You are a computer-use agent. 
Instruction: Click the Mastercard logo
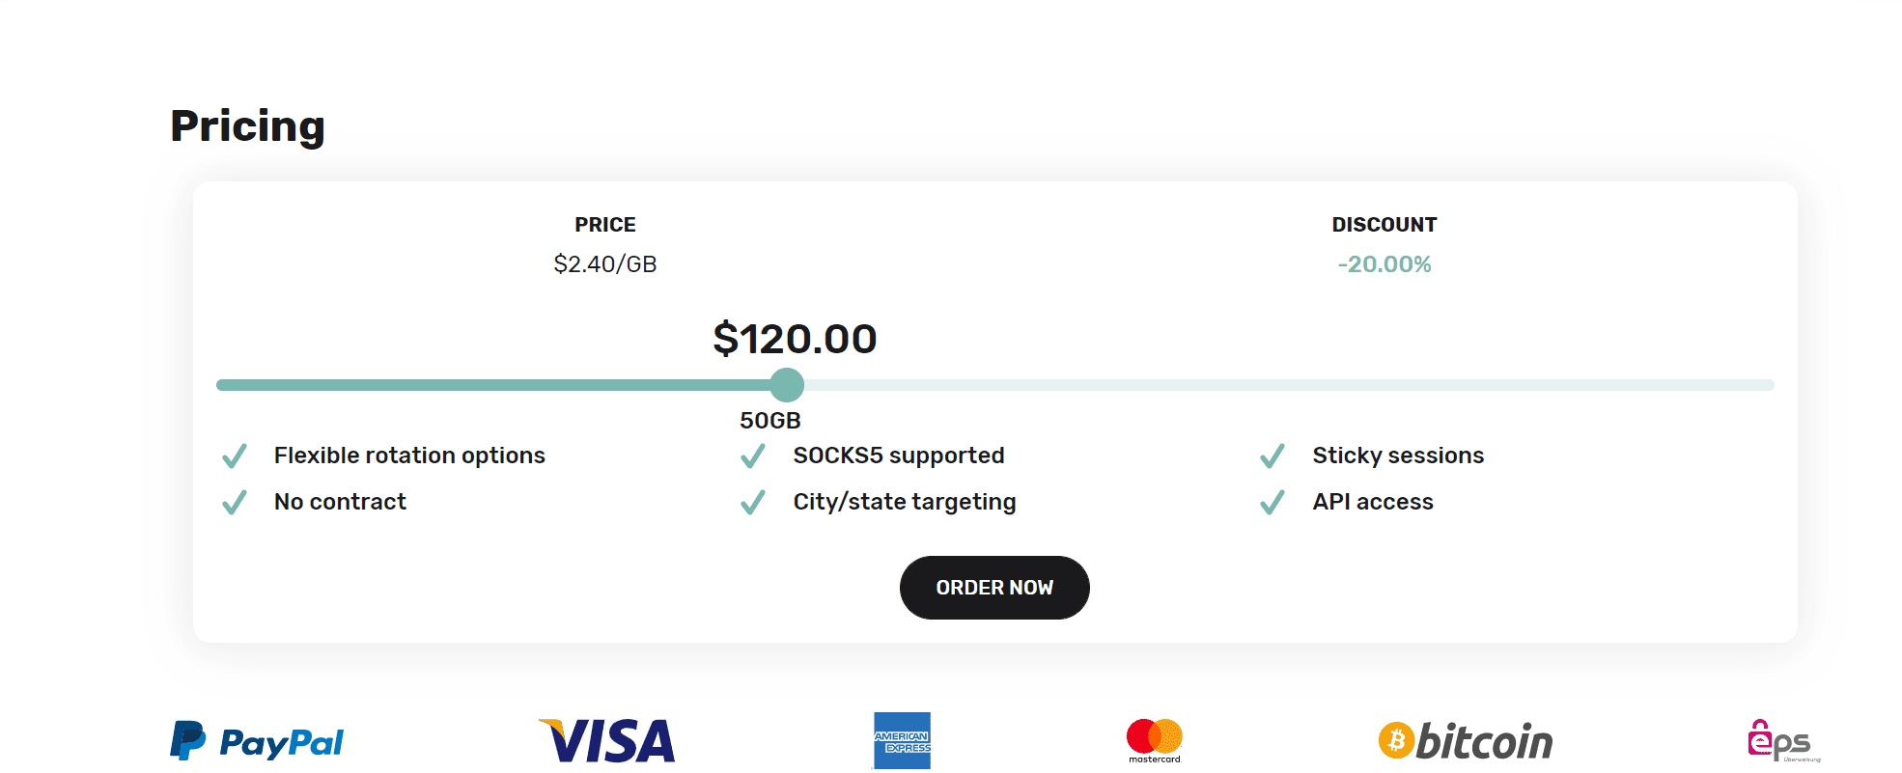coord(1155,741)
